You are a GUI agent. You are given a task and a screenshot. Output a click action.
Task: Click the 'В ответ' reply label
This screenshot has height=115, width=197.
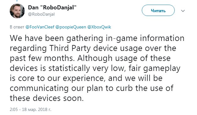(17, 27)
